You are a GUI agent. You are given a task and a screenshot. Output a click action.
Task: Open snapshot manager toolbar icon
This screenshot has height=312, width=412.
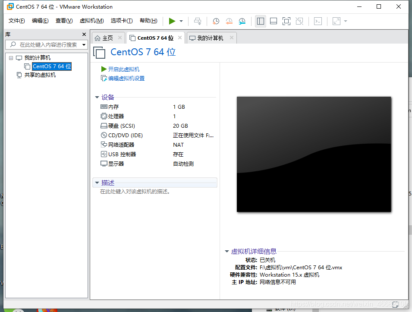[x=242, y=21]
